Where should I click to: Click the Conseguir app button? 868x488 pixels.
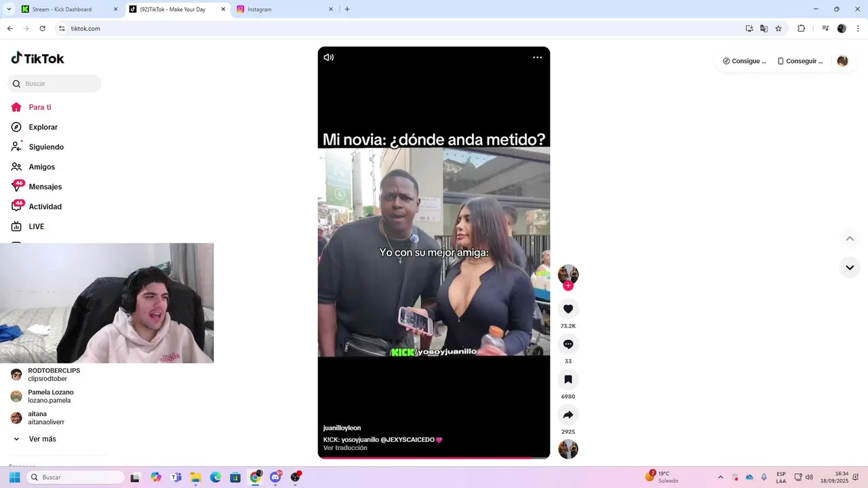pos(800,61)
